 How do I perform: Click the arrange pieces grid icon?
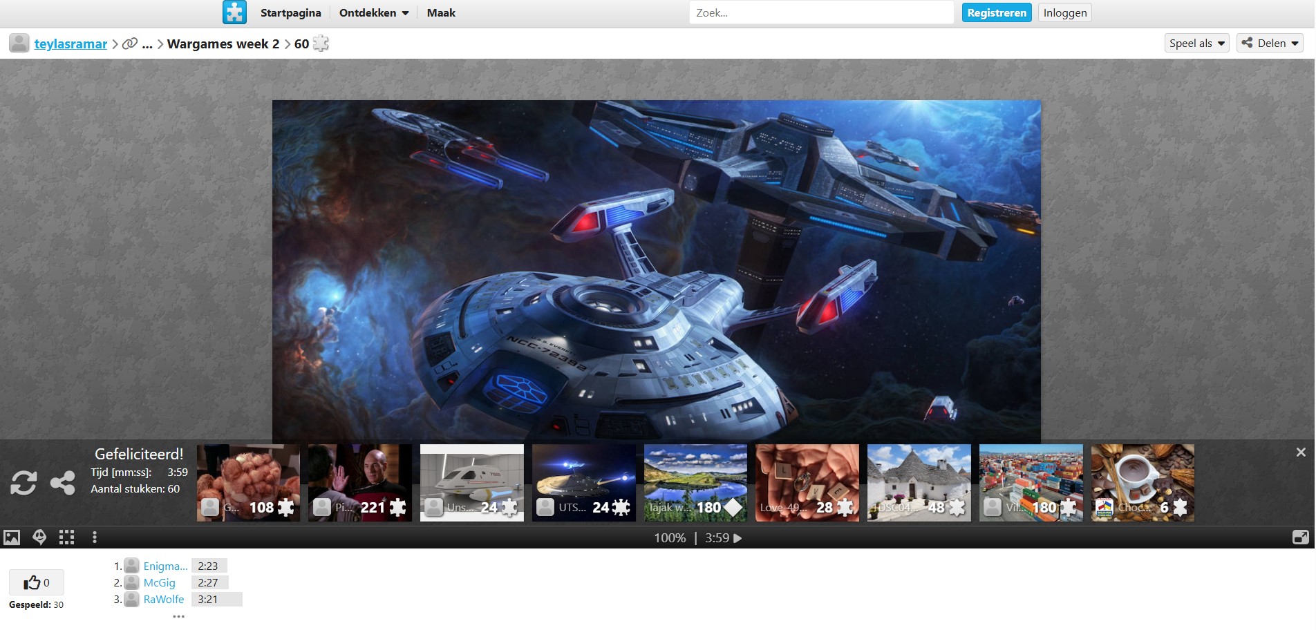point(67,537)
